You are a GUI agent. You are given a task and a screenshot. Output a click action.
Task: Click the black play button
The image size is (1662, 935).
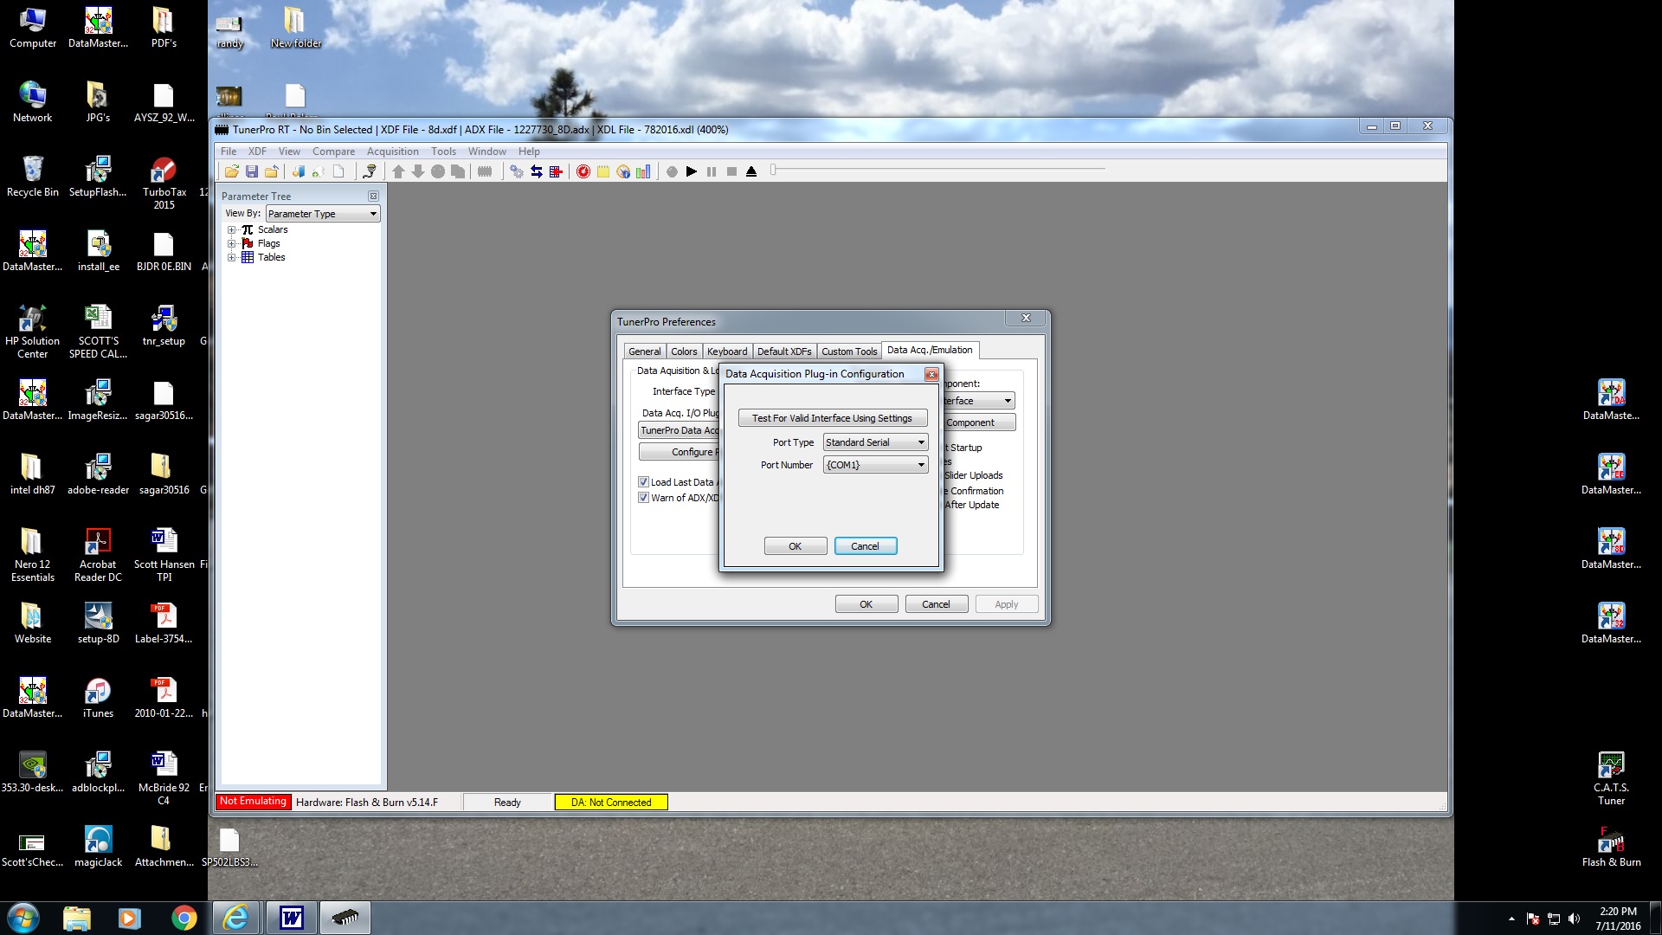point(692,171)
